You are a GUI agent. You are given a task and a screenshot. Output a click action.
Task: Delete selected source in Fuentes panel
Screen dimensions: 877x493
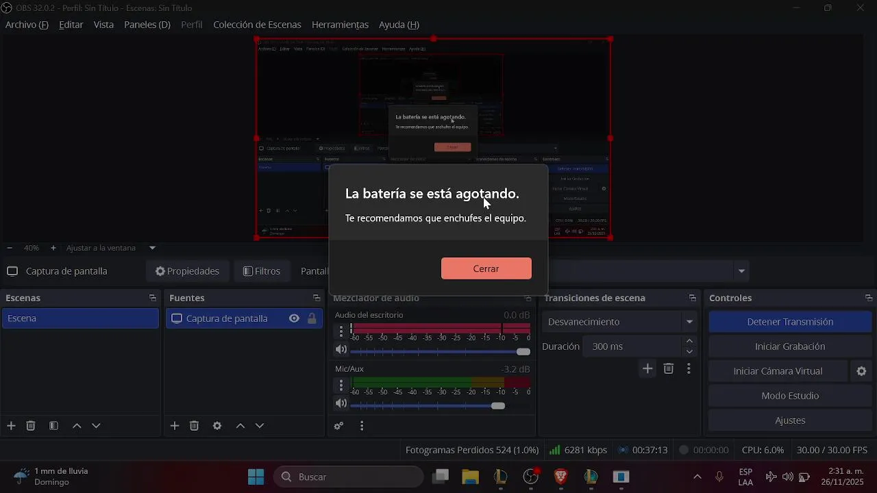pyautogui.click(x=195, y=426)
